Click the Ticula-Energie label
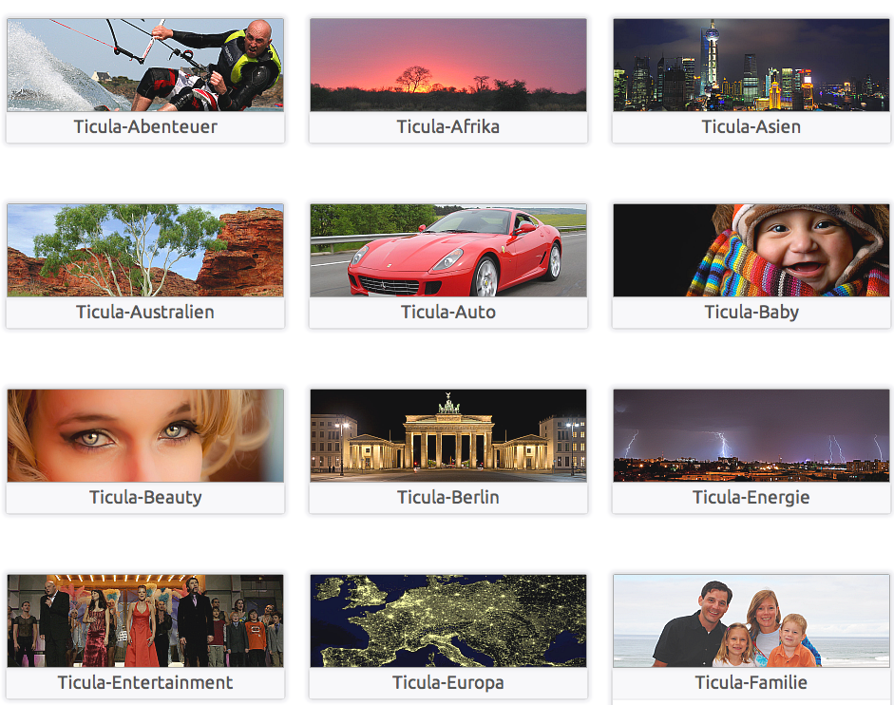Viewport: 894px width, 705px height. tap(751, 497)
